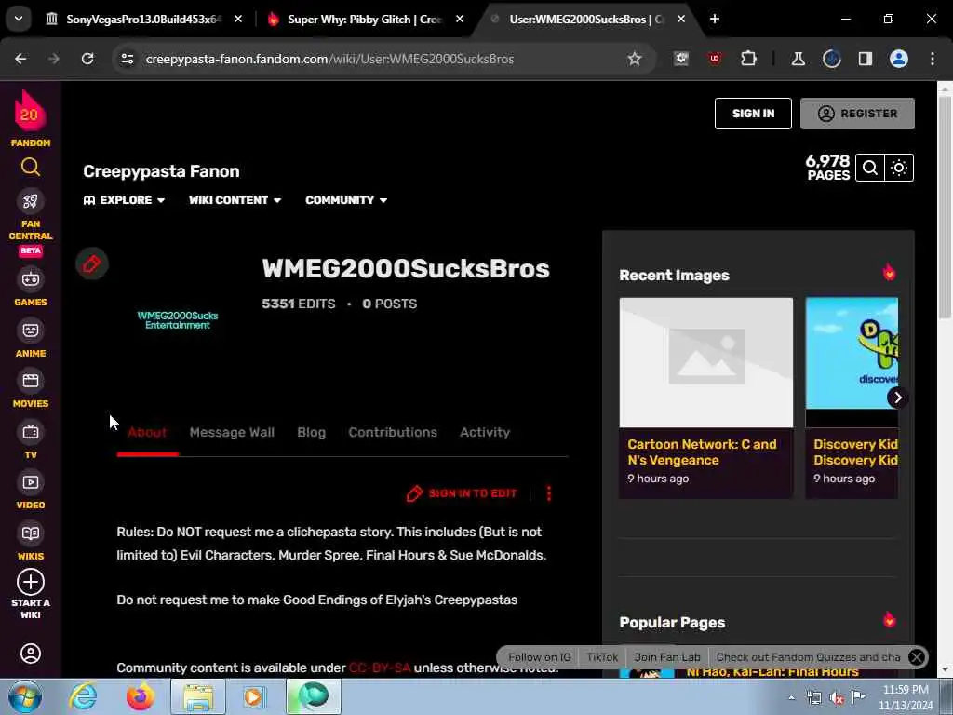Click the page vertical scrollbar
Screen dimensions: 953x715
pyautogui.click(x=945, y=207)
